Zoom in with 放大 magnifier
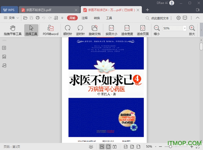Screen dimensions: 203x150 pos(192,30)
